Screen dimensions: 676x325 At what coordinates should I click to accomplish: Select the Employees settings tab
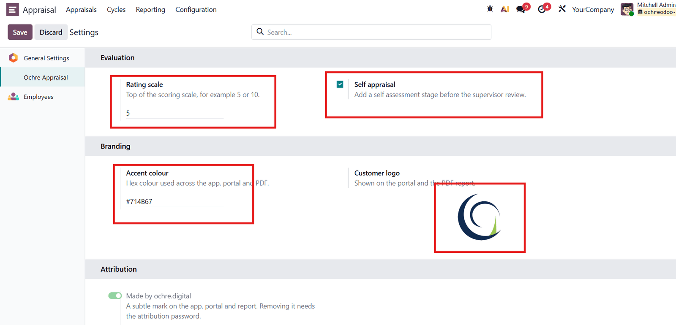42,97
